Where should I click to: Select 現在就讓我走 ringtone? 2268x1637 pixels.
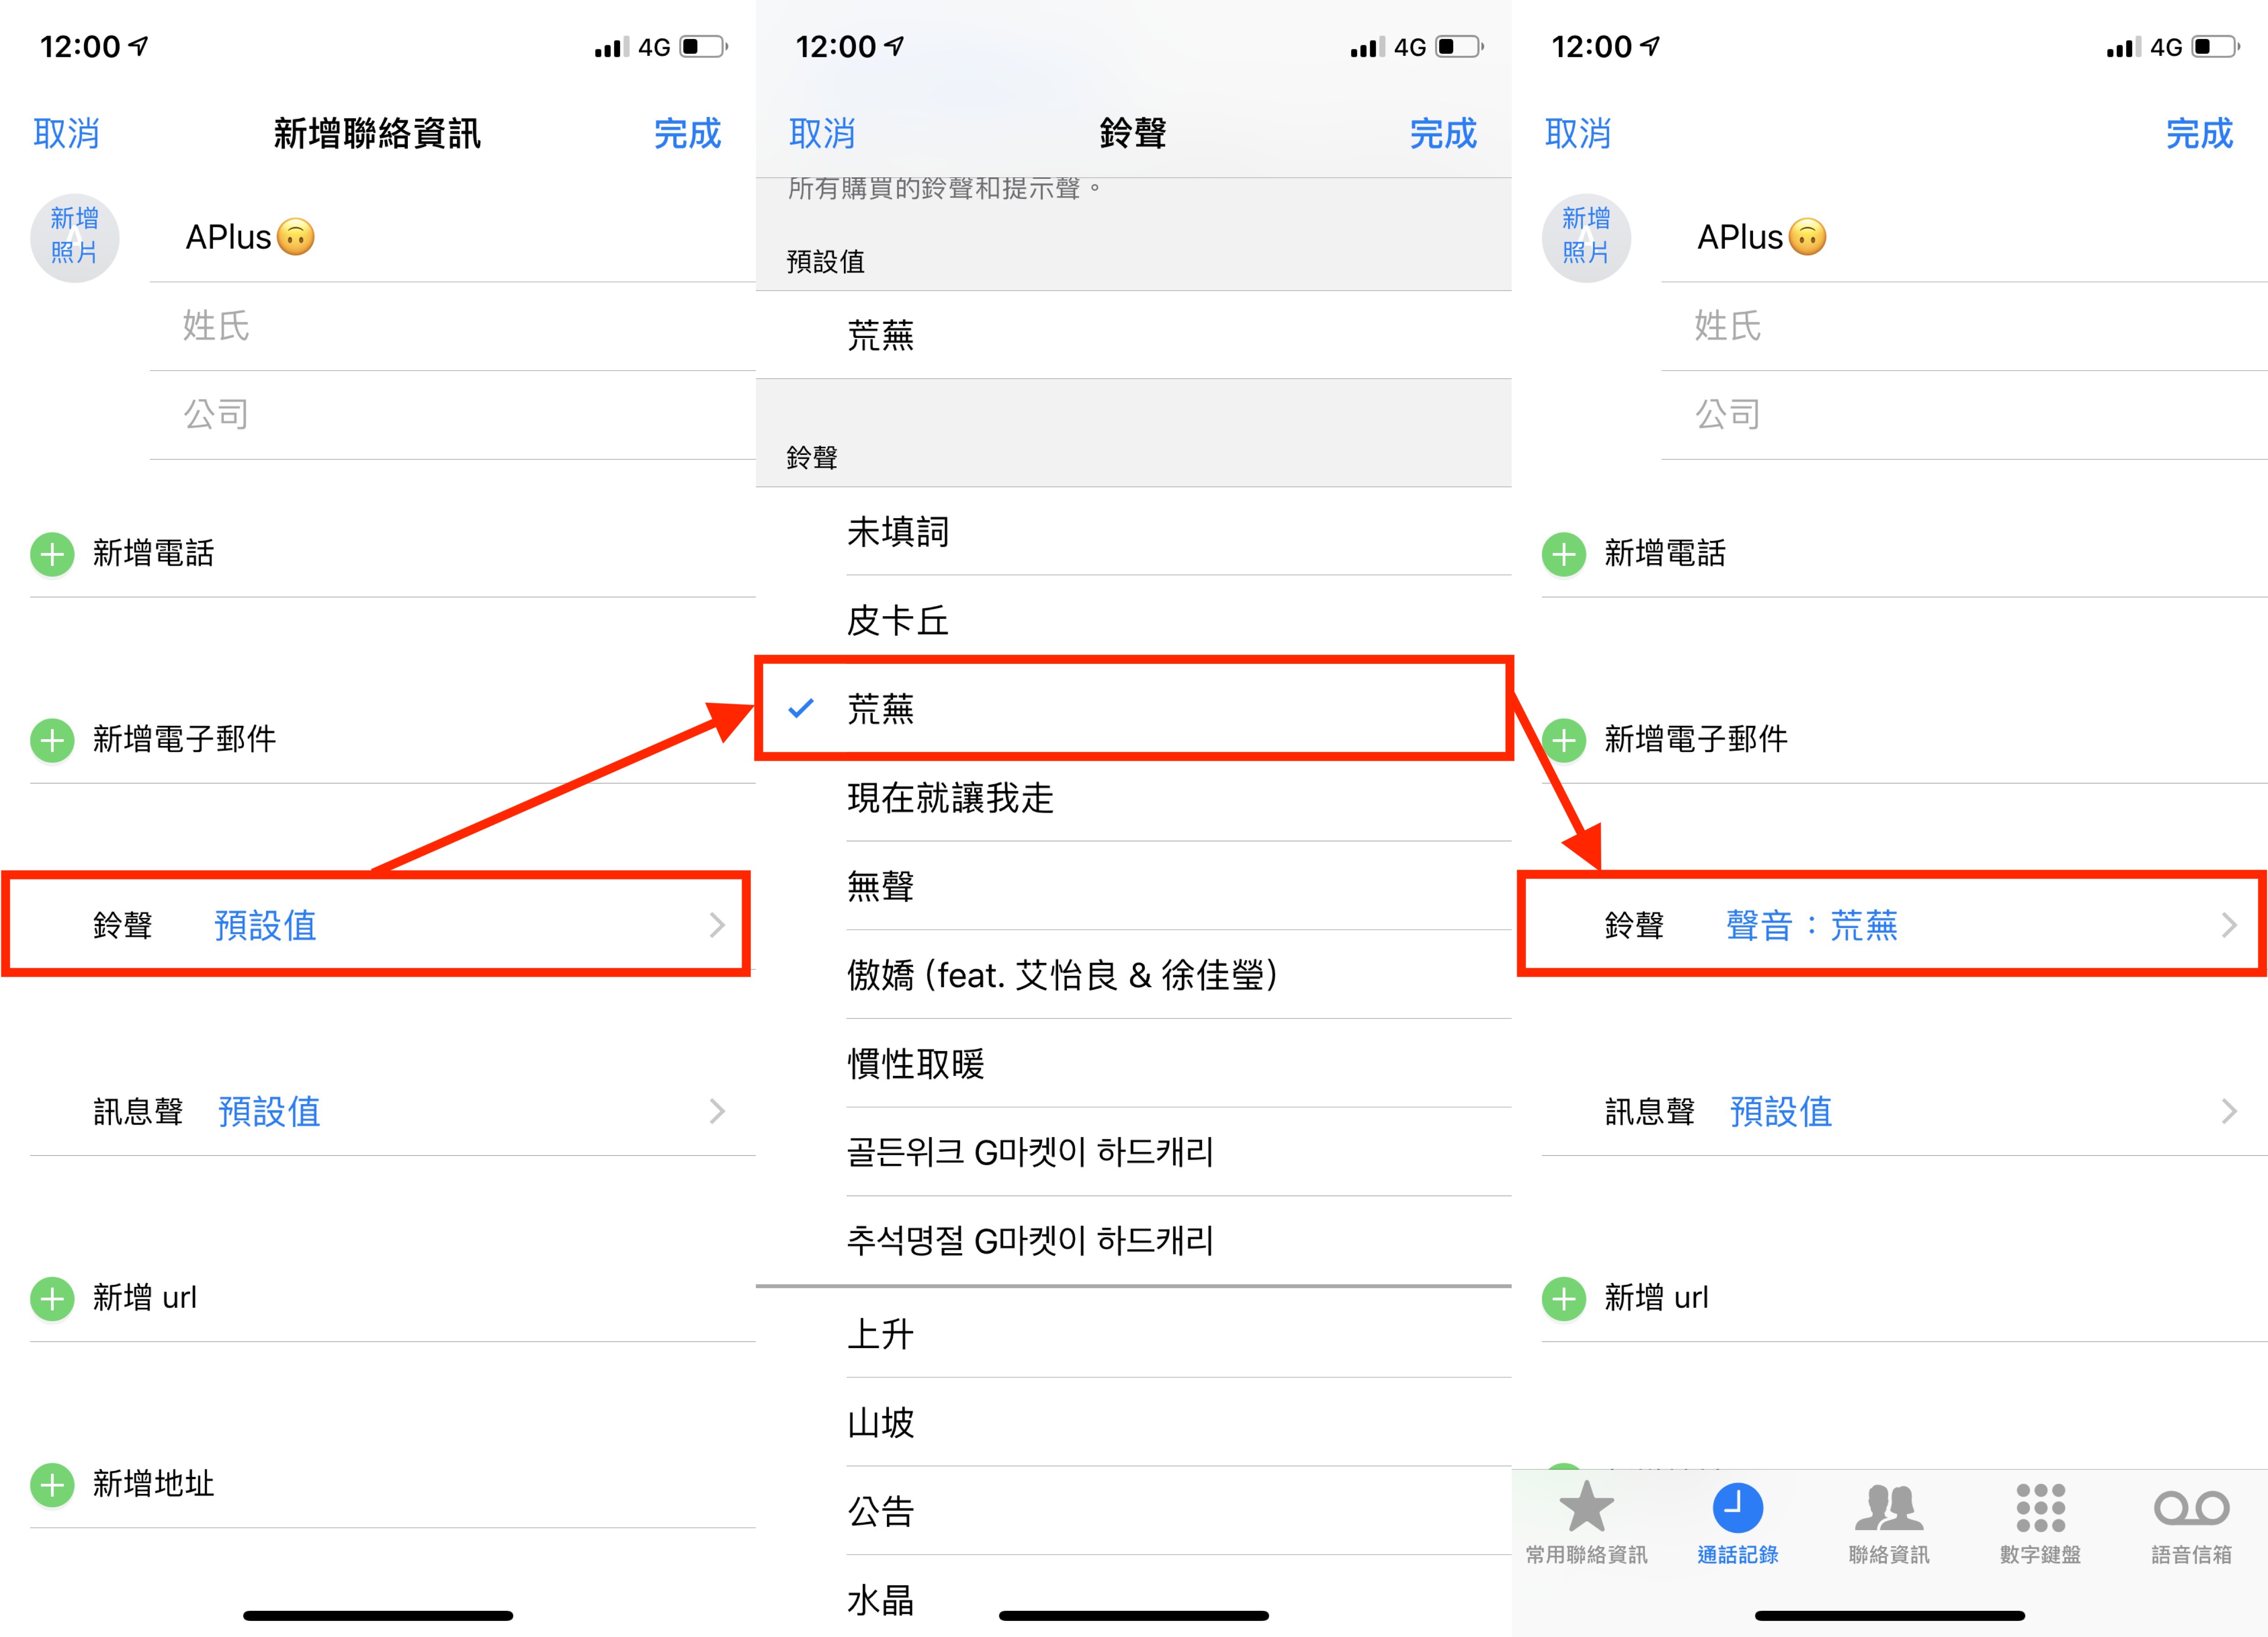1133,798
